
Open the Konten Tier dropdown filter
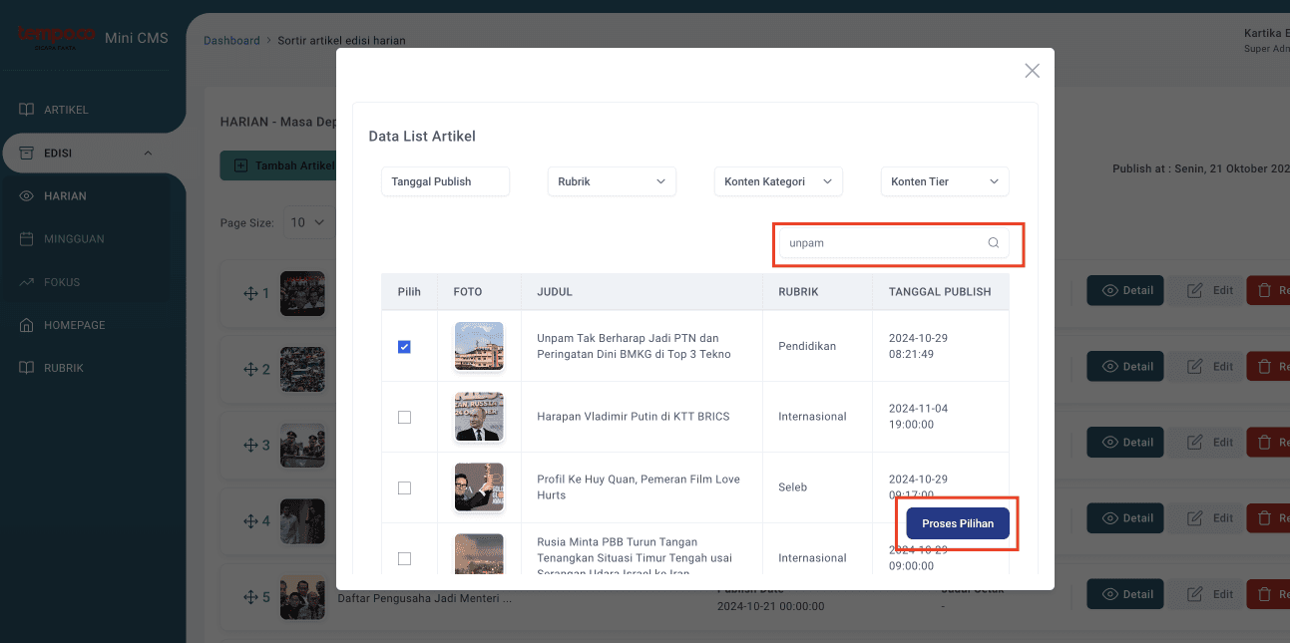[x=945, y=181]
